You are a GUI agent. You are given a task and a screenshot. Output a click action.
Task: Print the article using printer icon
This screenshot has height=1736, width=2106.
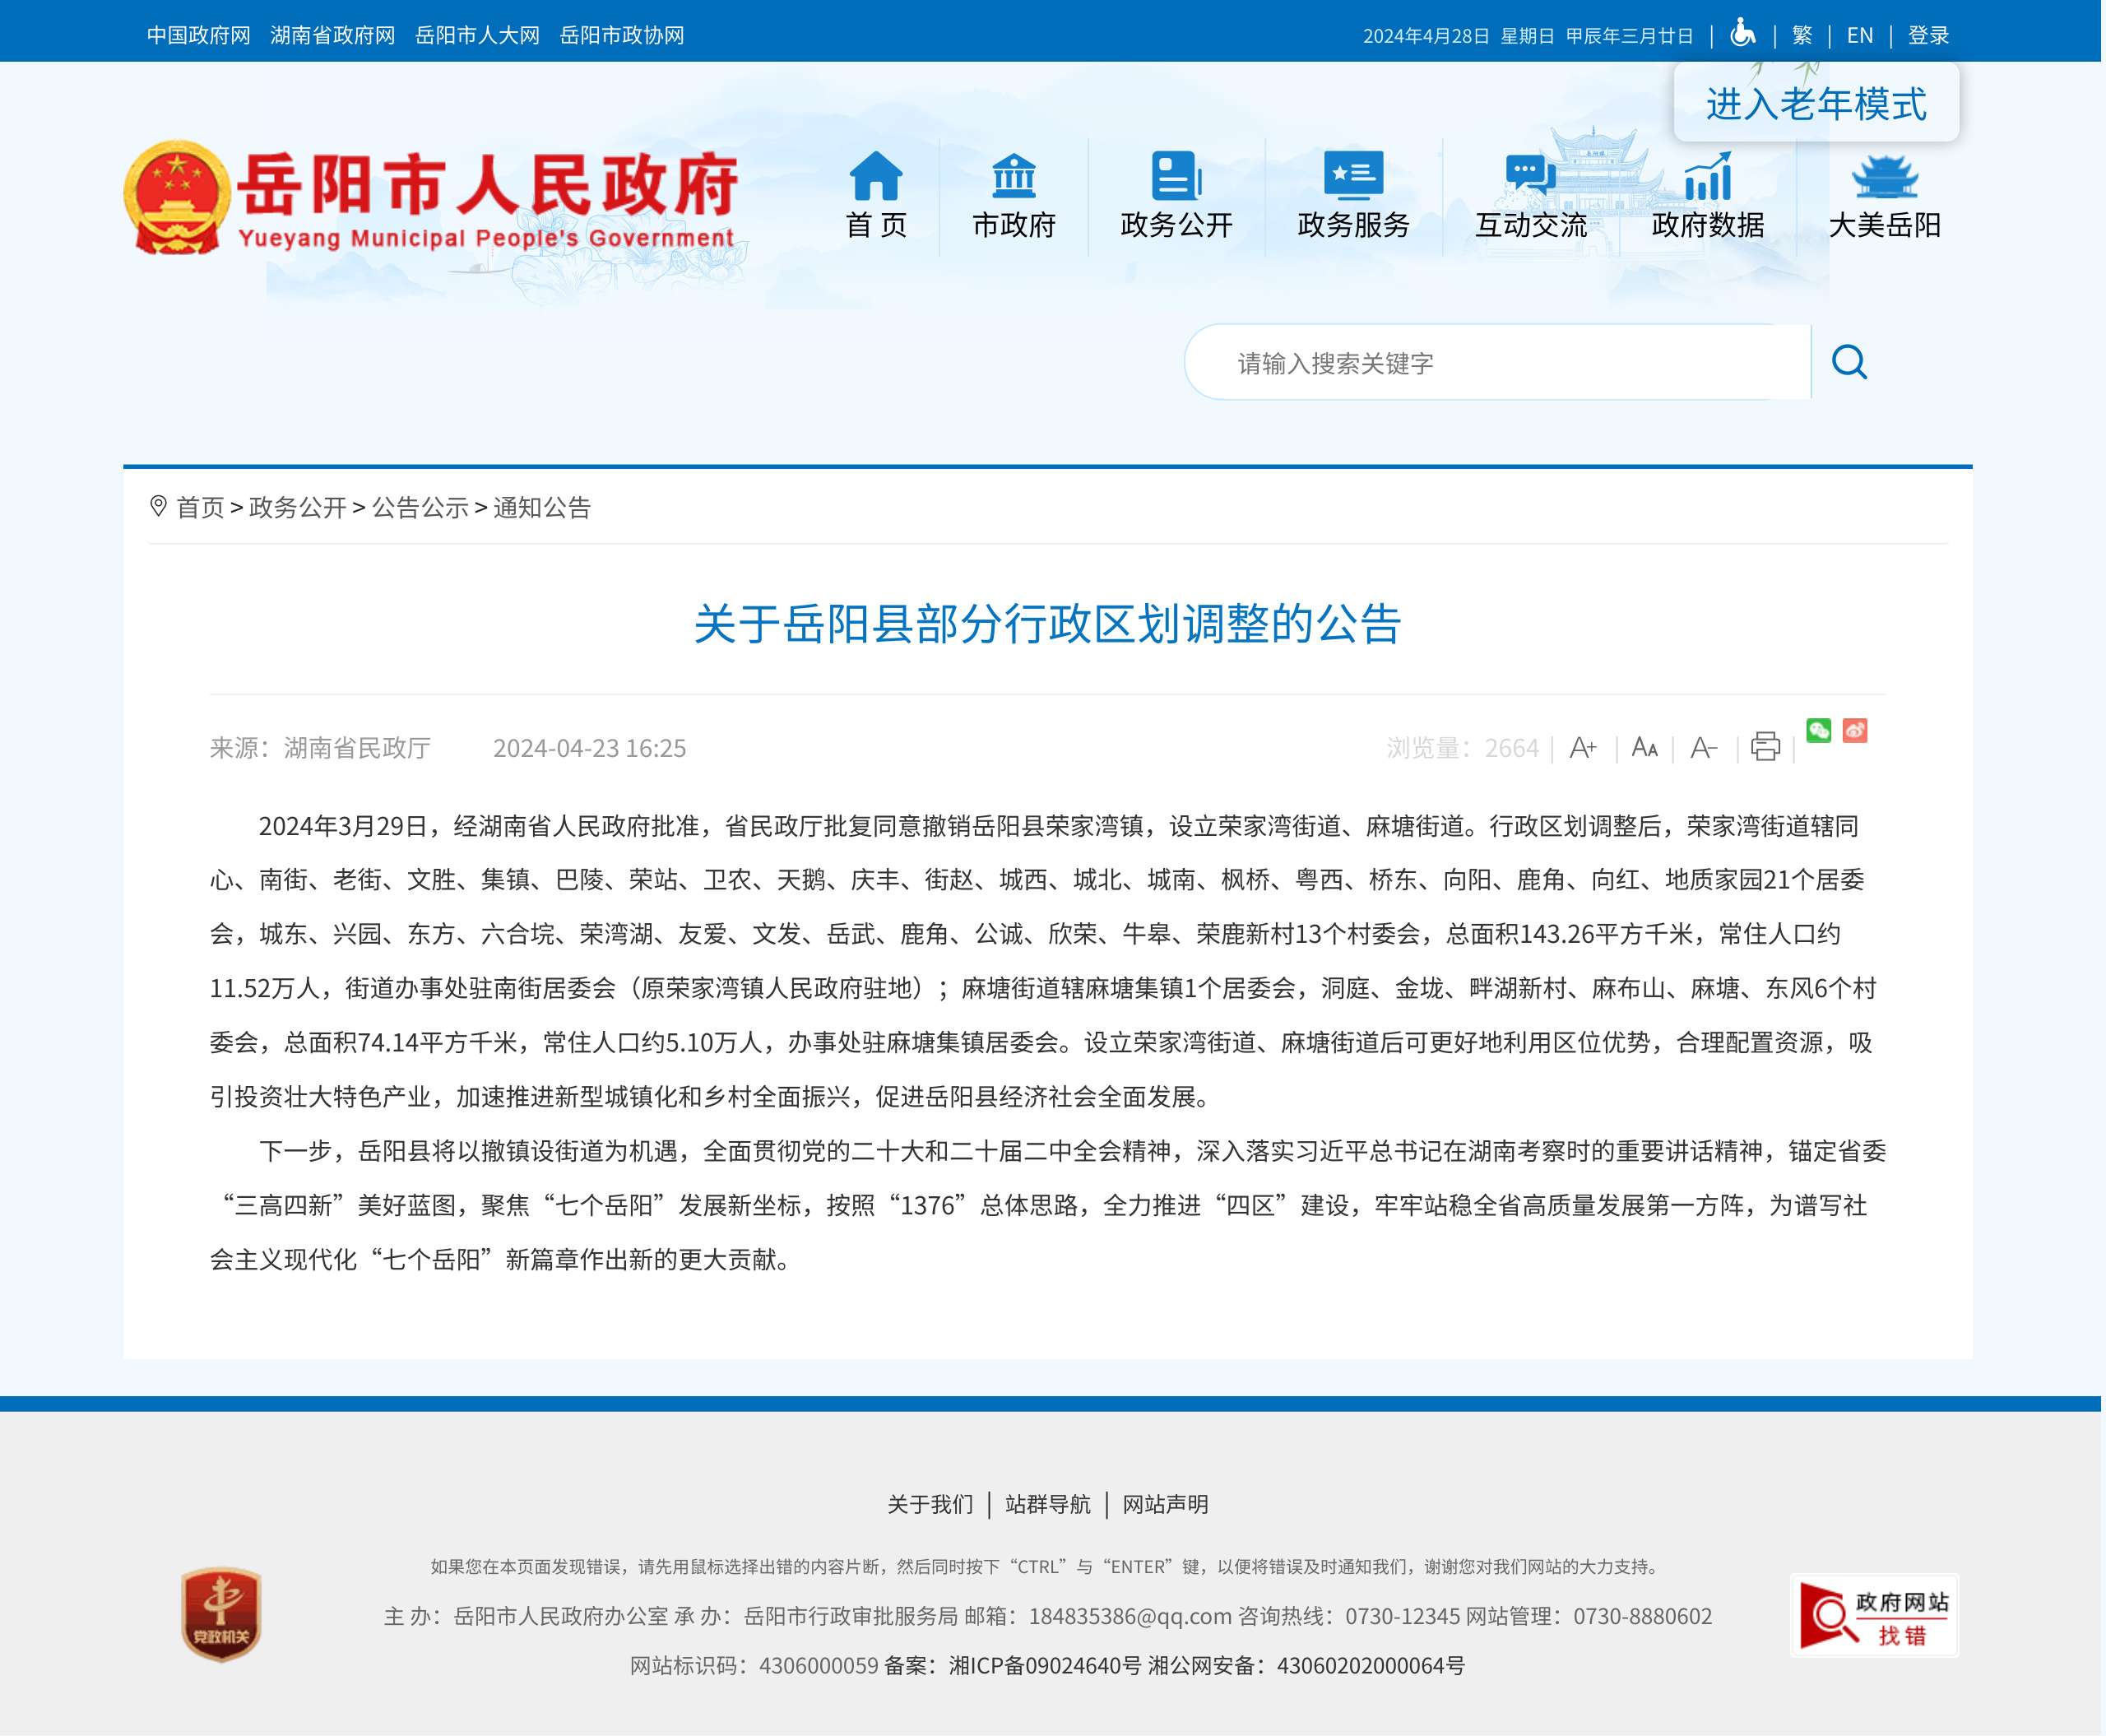(x=1766, y=746)
